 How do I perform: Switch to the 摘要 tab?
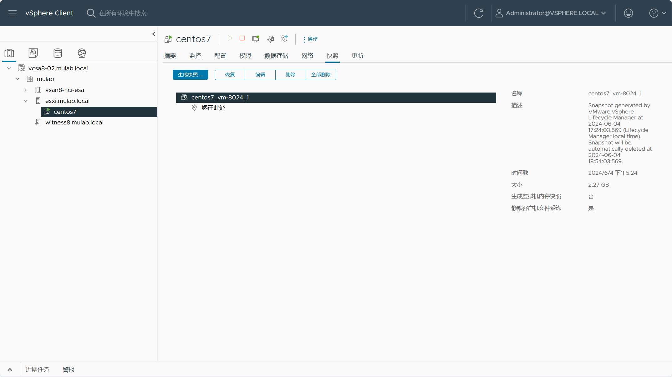pyautogui.click(x=170, y=56)
